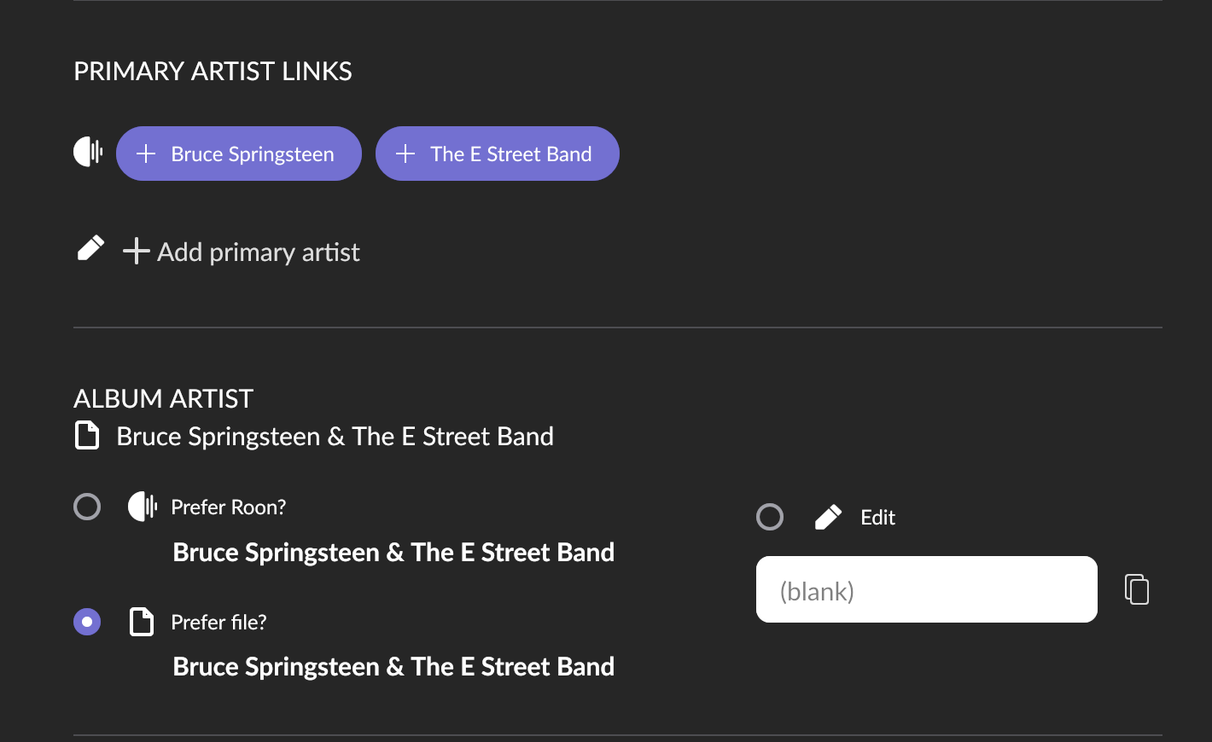Click the plus icon in E Street Band pill
Viewport: 1212px width, 742px height.
tap(405, 154)
